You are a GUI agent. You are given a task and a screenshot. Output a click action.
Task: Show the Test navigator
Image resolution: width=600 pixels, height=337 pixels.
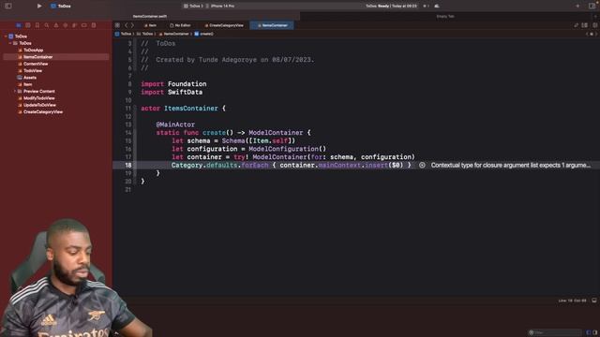point(66,25)
